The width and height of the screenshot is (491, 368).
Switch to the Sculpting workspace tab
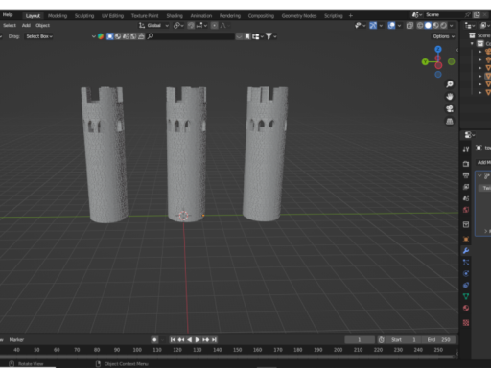pos(84,16)
